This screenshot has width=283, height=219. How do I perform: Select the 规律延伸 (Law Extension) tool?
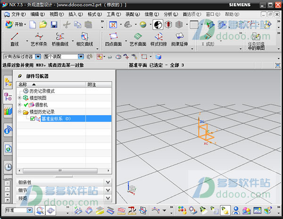[x=179, y=40]
